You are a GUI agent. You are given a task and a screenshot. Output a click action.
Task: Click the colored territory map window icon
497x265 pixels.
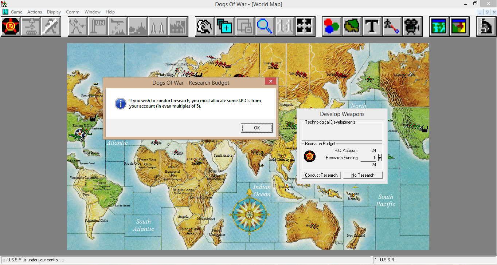click(x=459, y=27)
